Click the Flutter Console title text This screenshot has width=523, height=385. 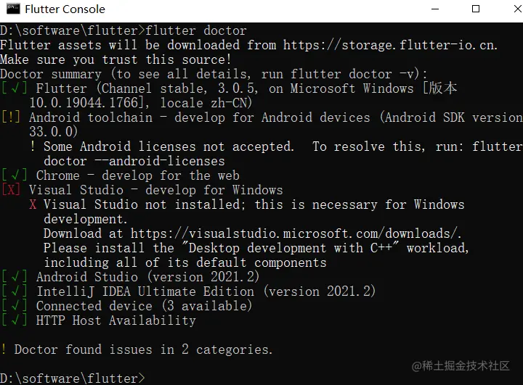pos(65,9)
